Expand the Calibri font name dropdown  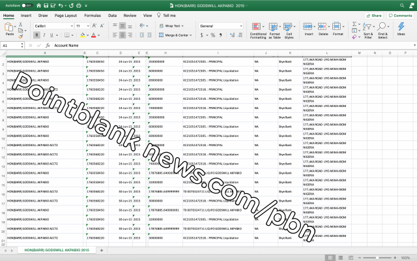pos(69,25)
